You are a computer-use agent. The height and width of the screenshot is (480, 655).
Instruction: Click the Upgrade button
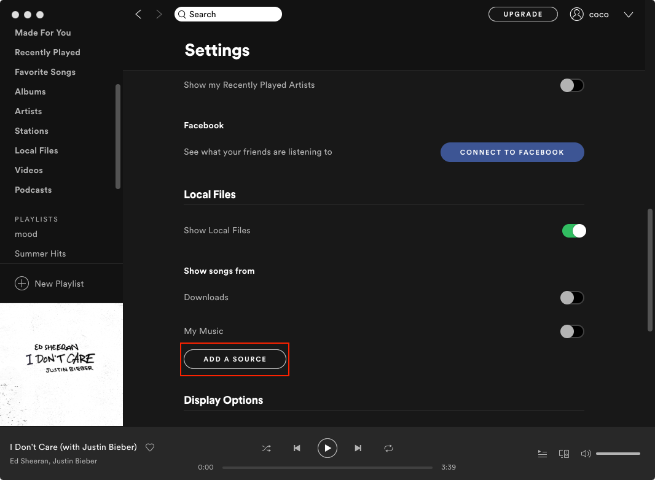523,14
